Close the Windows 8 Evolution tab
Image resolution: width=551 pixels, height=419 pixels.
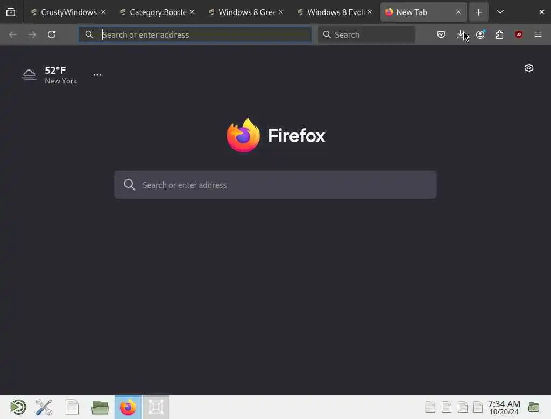(370, 12)
